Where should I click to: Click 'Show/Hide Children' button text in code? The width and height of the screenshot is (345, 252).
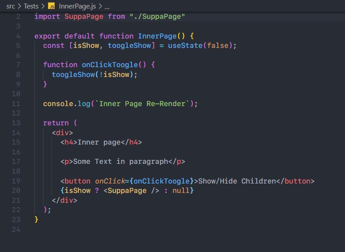click(237, 181)
